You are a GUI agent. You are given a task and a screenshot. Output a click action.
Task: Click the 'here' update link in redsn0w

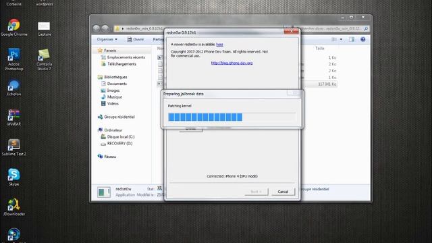(x=219, y=45)
